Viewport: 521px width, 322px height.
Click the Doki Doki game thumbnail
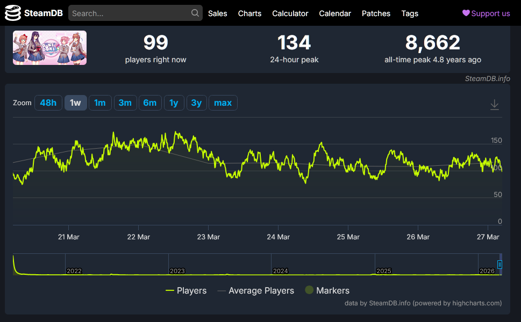[49, 48]
